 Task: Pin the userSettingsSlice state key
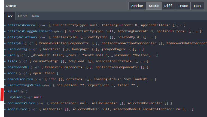pos(46,85)
